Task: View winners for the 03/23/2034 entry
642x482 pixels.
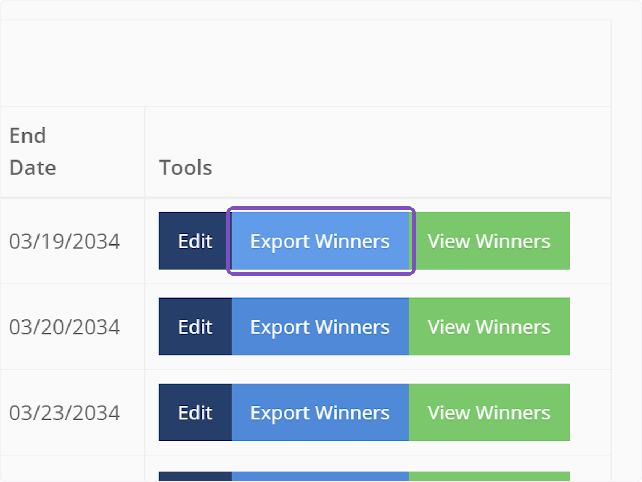Action: click(x=489, y=412)
